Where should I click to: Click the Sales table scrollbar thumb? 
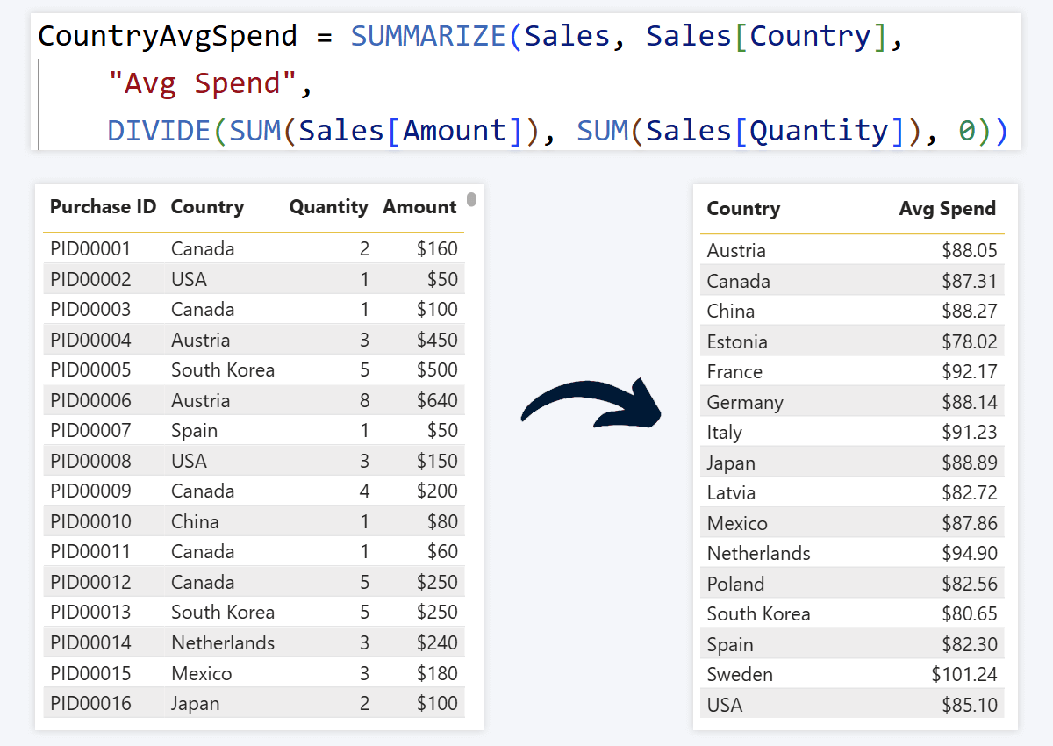(x=471, y=199)
